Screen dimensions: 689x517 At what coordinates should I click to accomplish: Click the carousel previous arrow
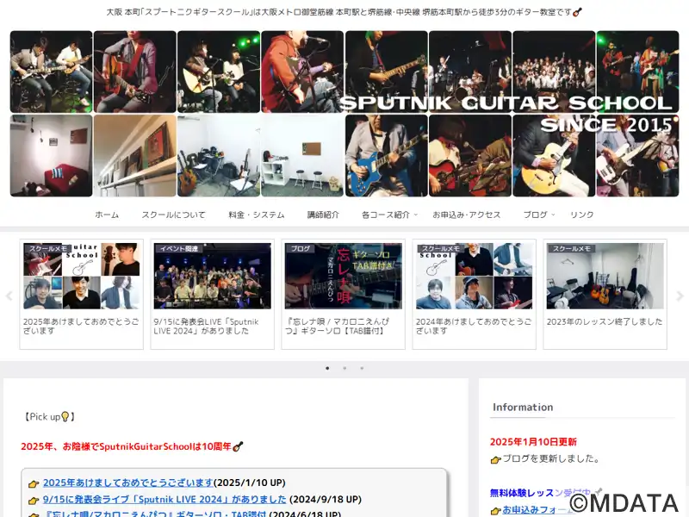point(9,296)
